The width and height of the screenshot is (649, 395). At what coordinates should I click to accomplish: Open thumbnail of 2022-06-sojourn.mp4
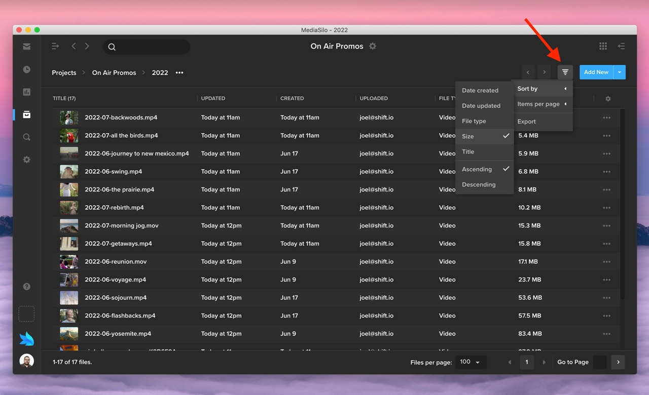click(x=69, y=298)
